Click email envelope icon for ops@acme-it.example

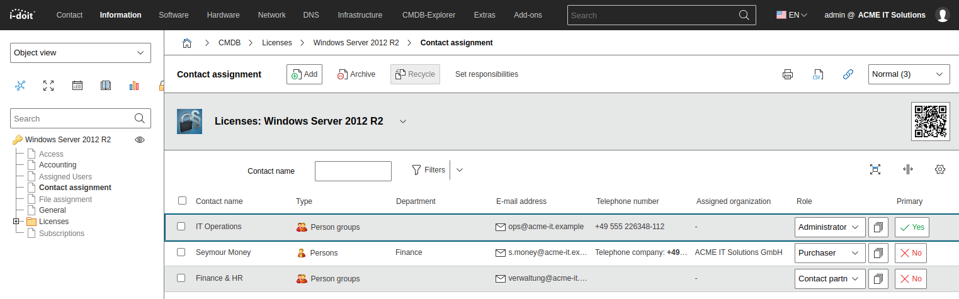[x=501, y=227]
